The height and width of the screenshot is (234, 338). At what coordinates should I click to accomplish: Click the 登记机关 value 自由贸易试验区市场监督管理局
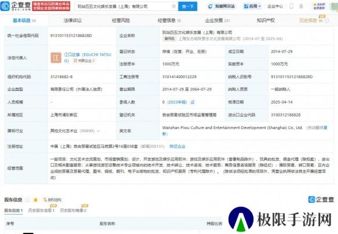pyautogui.click(x=189, y=115)
